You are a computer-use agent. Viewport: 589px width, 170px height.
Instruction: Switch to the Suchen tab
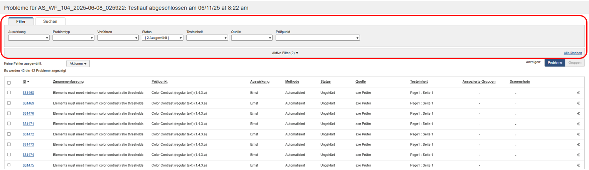click(x=50, y=22)
